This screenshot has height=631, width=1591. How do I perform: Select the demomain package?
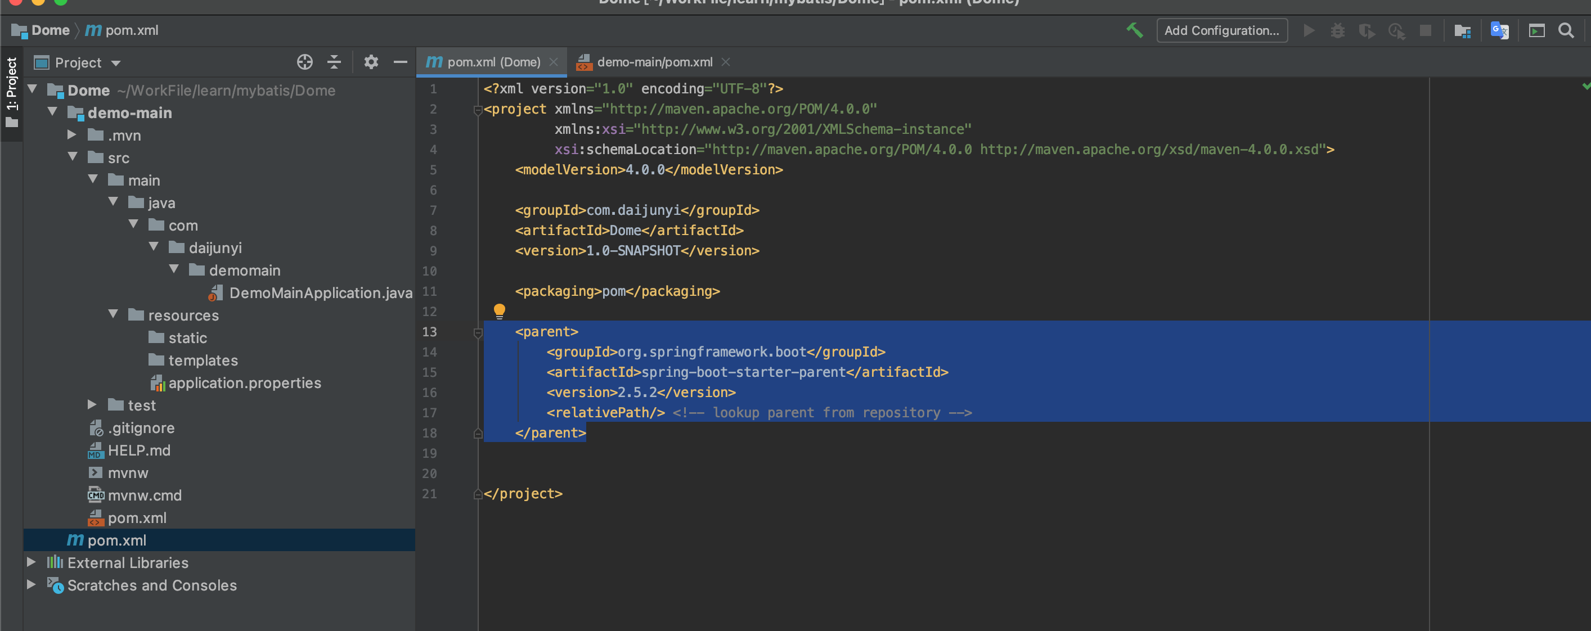235,271
